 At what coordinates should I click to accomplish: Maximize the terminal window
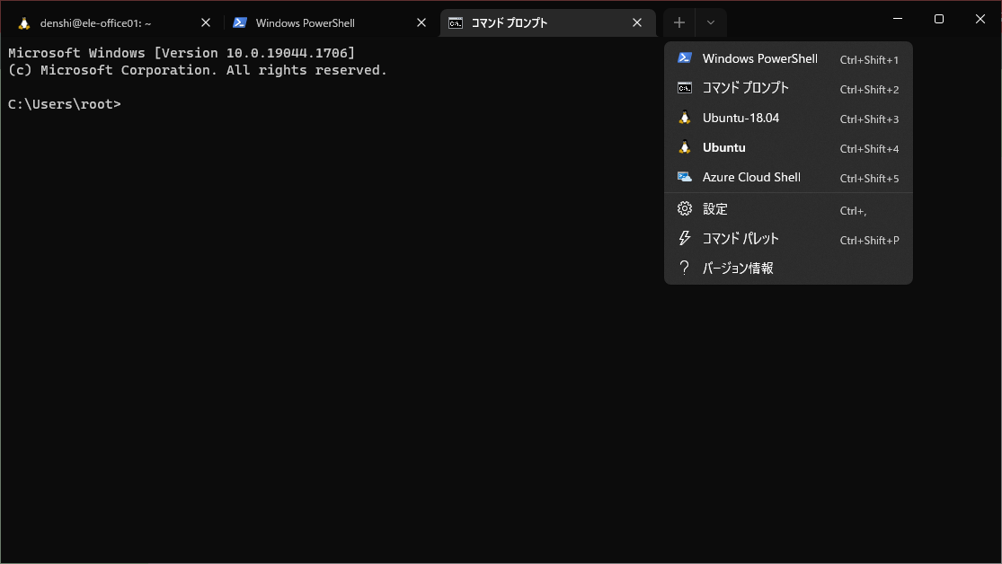point(939,19)
